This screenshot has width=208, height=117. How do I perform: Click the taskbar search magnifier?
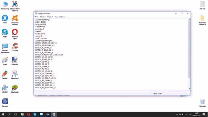point(9,114)
